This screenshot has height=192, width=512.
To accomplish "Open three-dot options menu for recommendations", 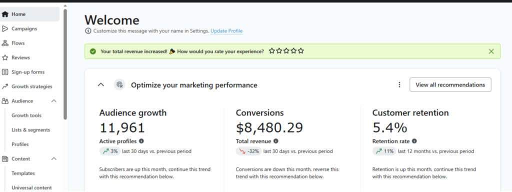I will coord(399,84).
